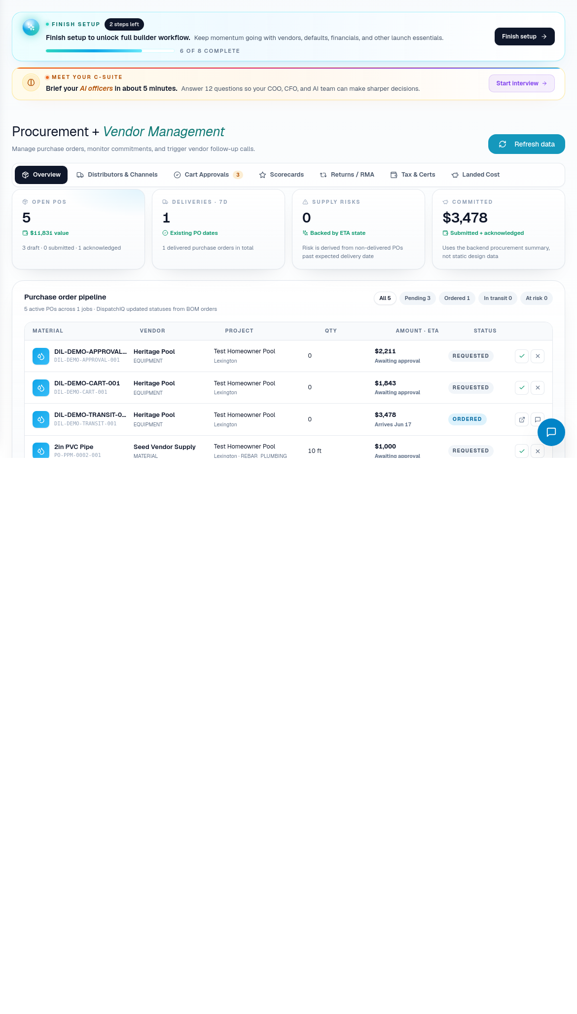Refresh procurement data

pos(526,144)
